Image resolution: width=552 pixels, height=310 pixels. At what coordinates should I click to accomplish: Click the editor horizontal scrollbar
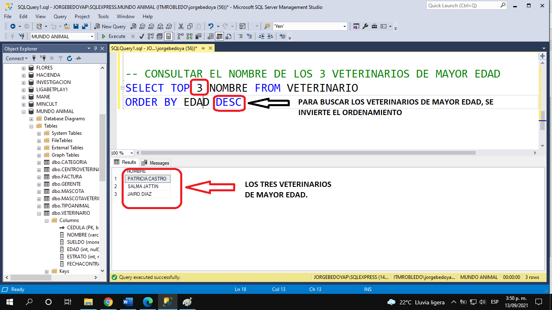[308, 153]
